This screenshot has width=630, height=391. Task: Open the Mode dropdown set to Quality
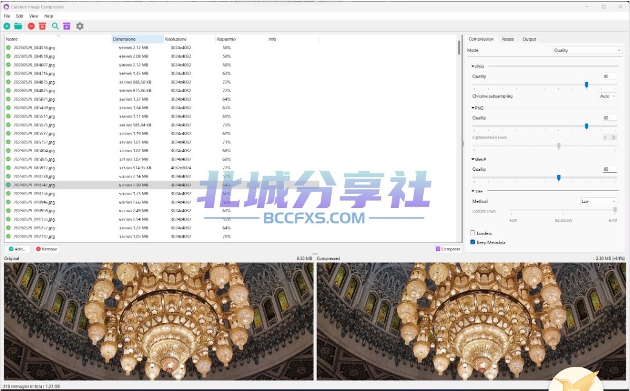[x=587, y=50]
